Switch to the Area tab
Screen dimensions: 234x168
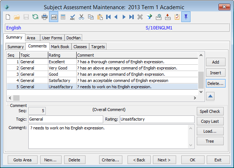(32, 38)
